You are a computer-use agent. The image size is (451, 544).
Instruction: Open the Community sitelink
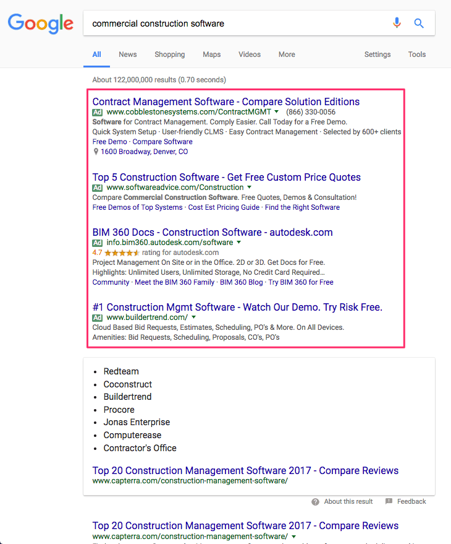[111, 282]
